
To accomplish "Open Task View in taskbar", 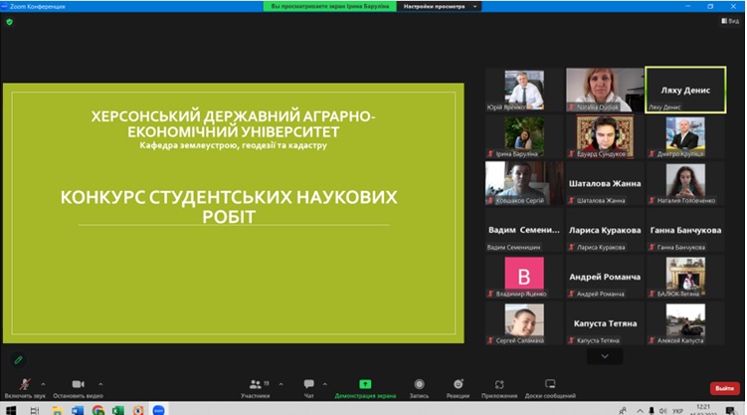I will (x=35, y=410).
